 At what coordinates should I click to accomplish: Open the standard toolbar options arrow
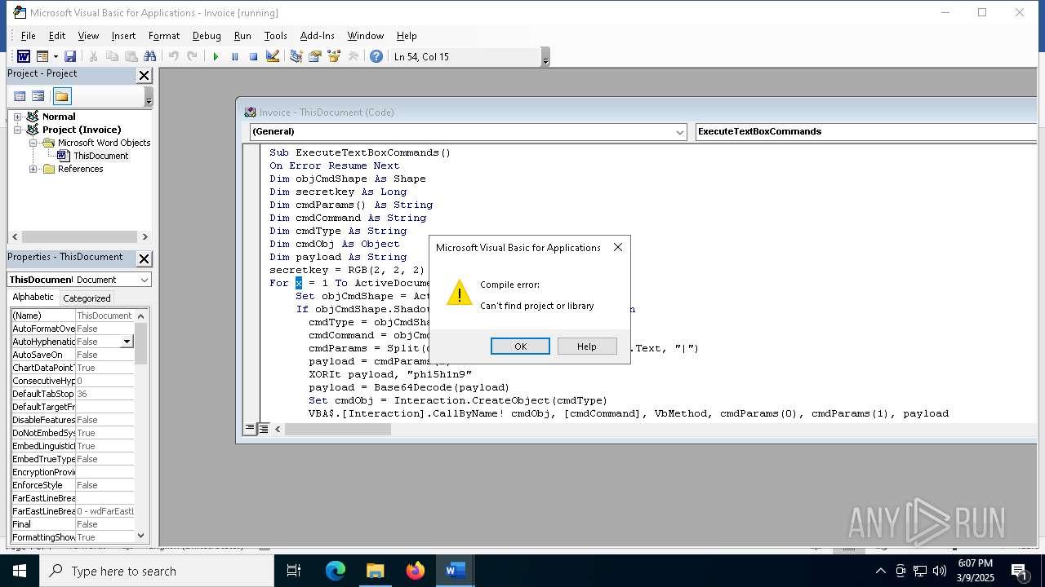click(545, 57)
